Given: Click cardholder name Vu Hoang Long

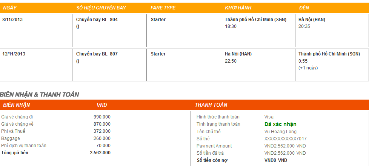Looking at the screenshot, I should point(280,132).
